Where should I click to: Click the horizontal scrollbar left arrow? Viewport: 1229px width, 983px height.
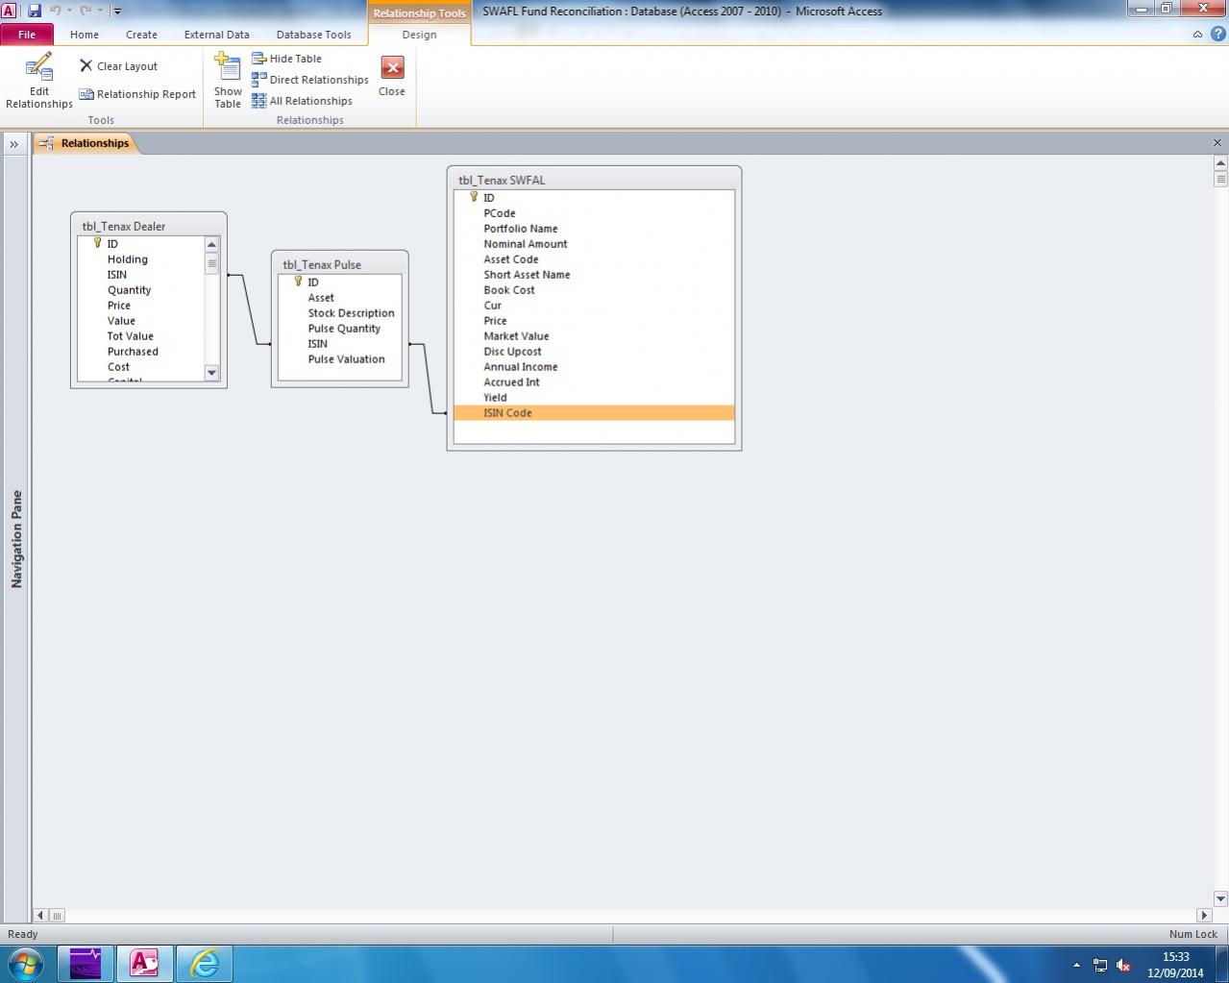point(40,916)
